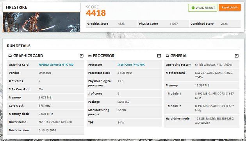Click the Vendor value Unknown

[x=45, y=73]
